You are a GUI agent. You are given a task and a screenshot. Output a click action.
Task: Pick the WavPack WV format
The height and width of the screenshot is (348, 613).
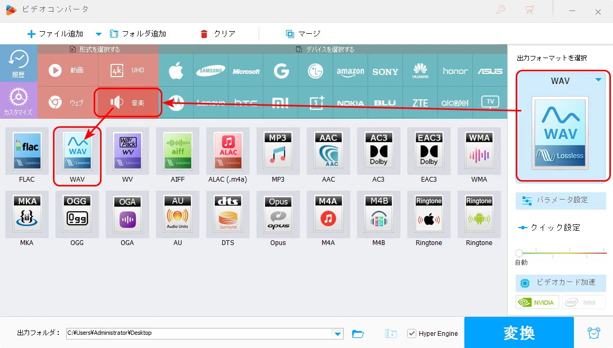(127, 151)
